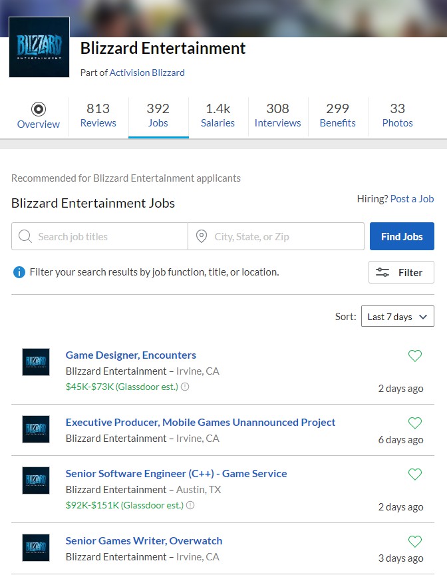Follow the Post a Job link

pos(412,198)
